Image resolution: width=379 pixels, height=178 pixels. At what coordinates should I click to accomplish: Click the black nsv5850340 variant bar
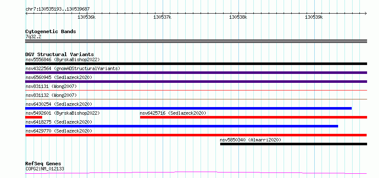pyautogui.click(x=293, y=144)
